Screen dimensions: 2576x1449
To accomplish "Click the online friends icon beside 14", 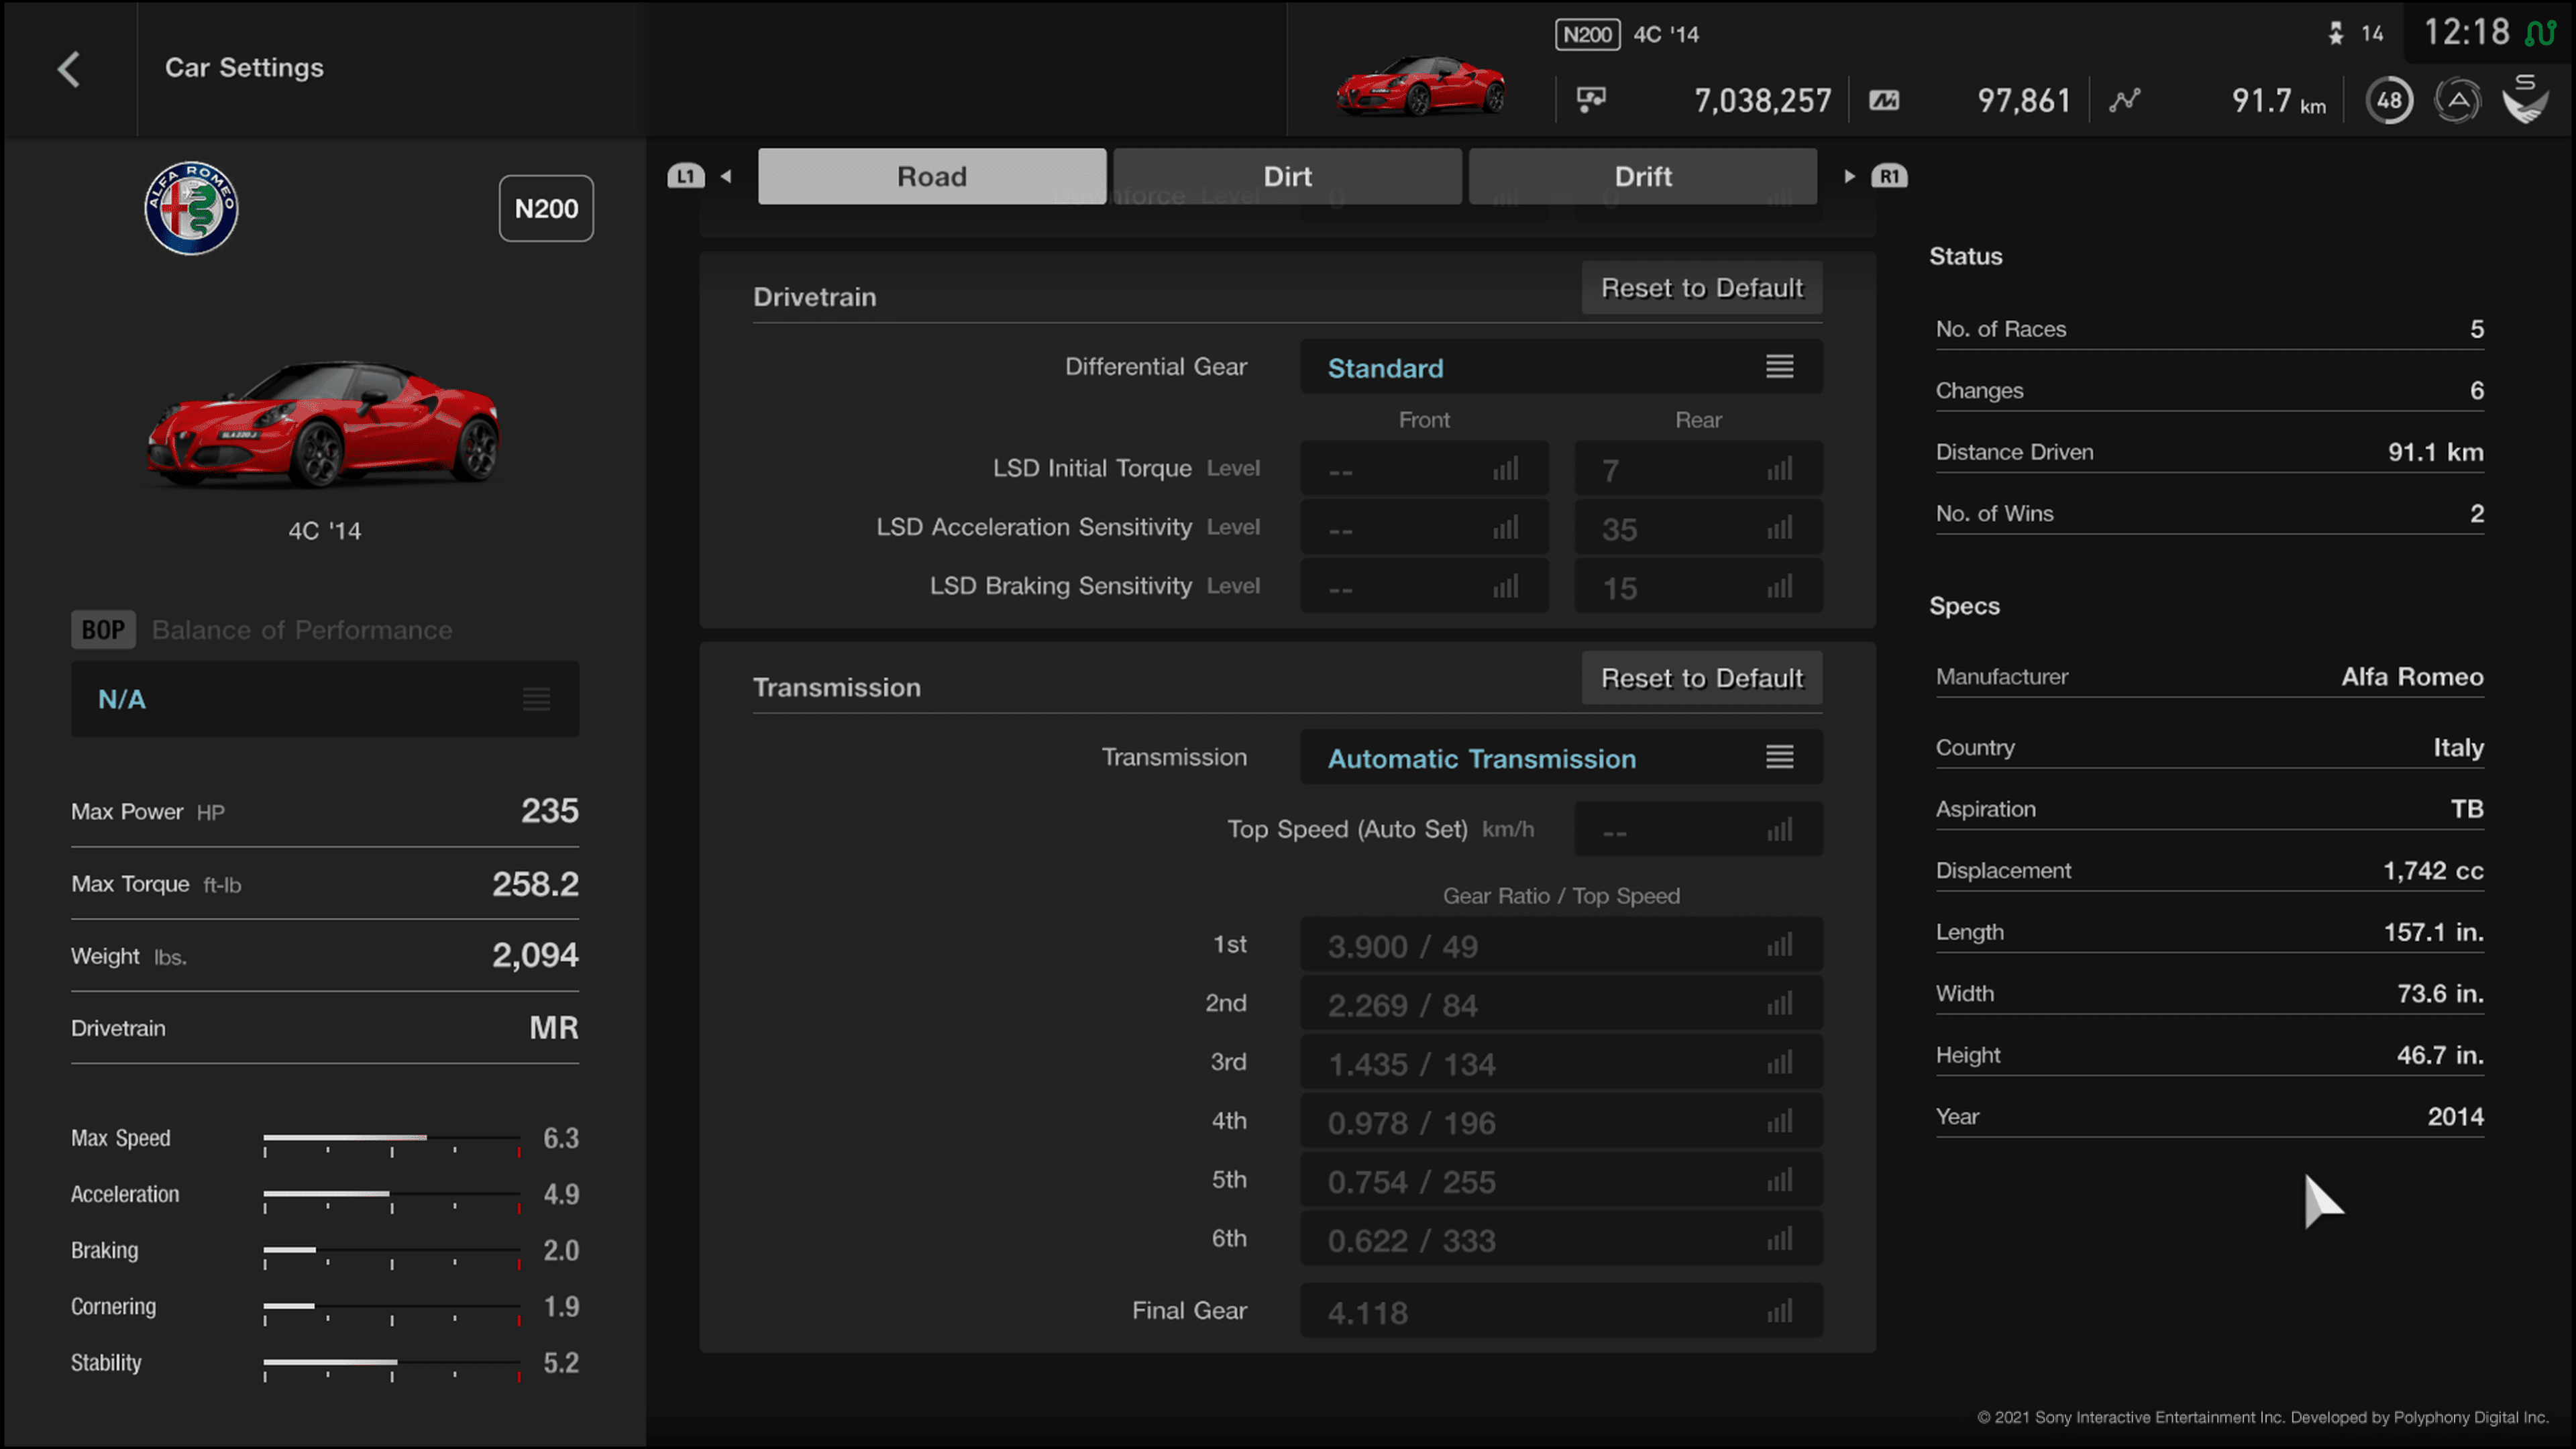I will [2336, 34].
